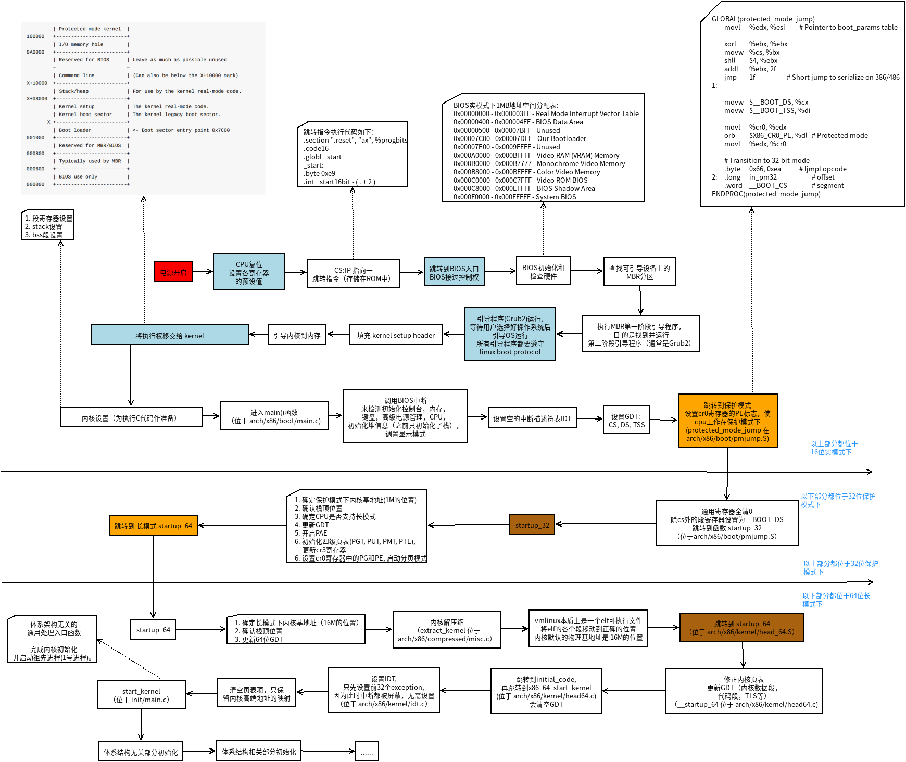Select the 引导内核到内存 box
The image size is (906, 762).
tap(297, 334)
